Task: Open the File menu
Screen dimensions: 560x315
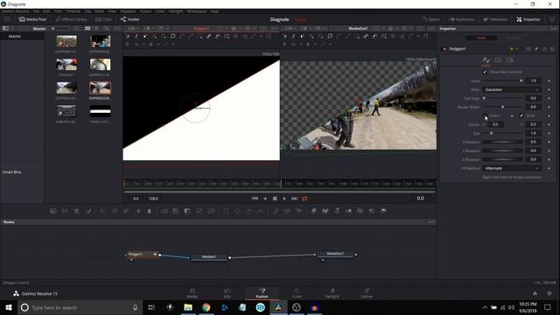Action: tap(36, 11)
